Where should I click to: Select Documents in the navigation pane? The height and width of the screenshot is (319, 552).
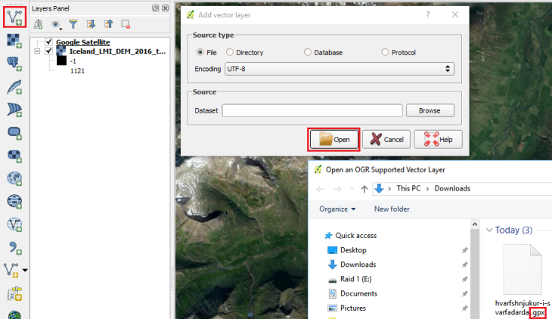point(358,293)
